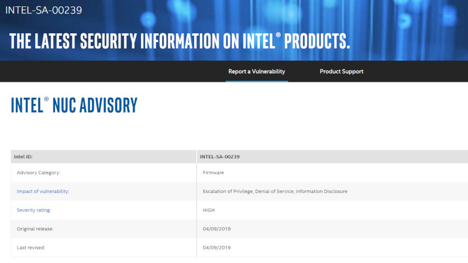Viewport: 468px width, 263px height.
Task: Select INTEL-SA-00239 value in table header
Action: point(220,157)
